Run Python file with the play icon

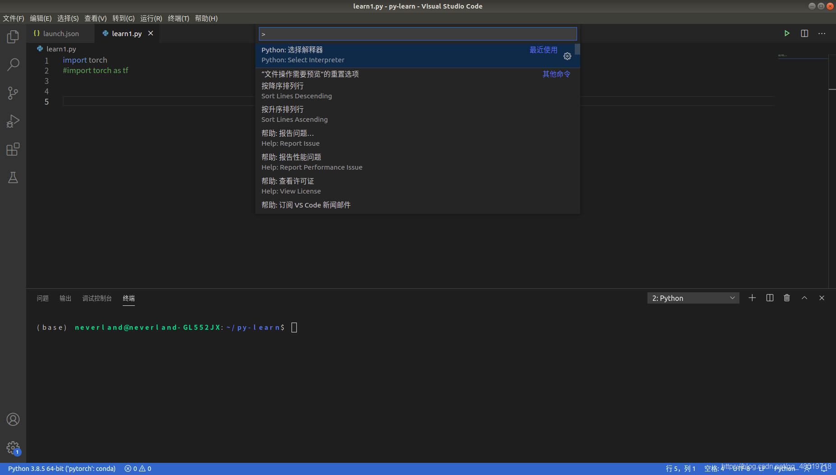click(787, 33)
